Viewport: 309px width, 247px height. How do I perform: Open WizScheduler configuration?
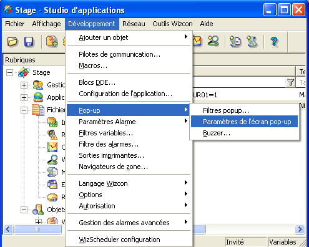129,240
